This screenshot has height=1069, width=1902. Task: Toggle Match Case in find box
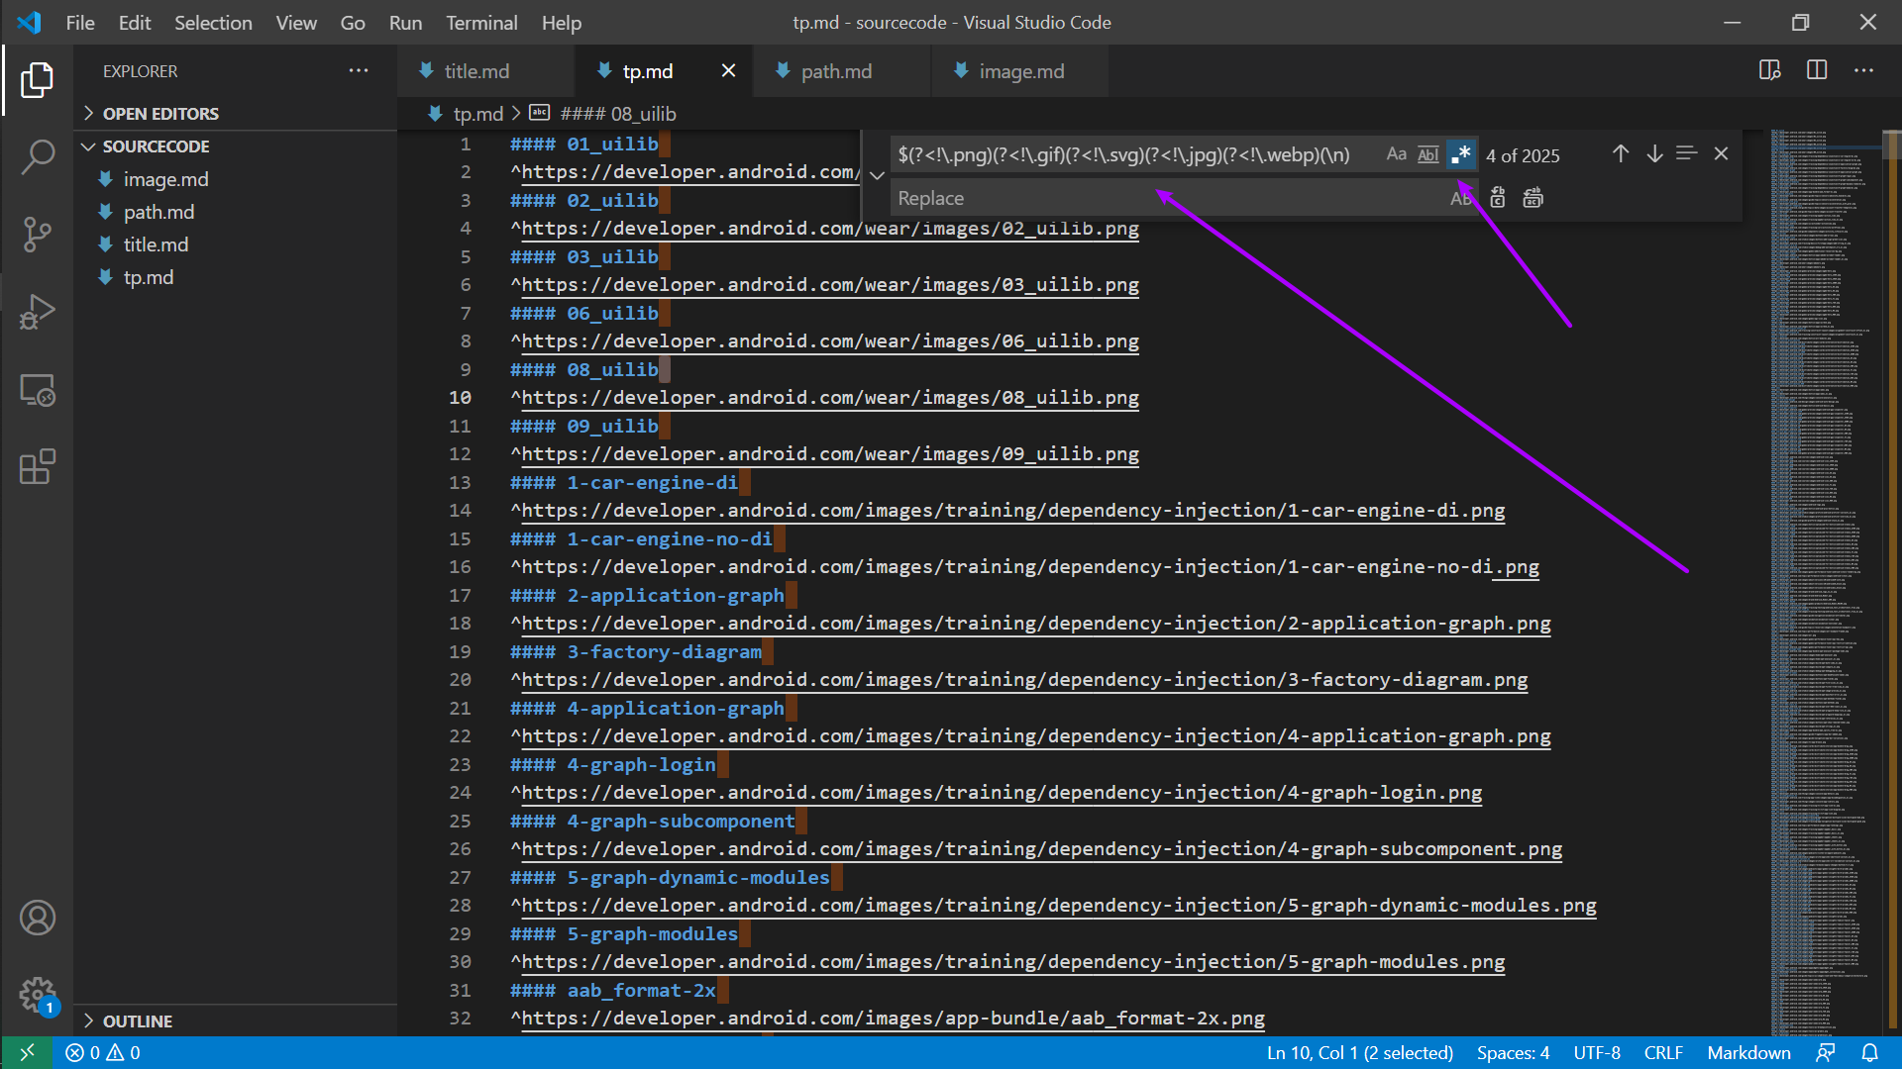coord(1396,154)
